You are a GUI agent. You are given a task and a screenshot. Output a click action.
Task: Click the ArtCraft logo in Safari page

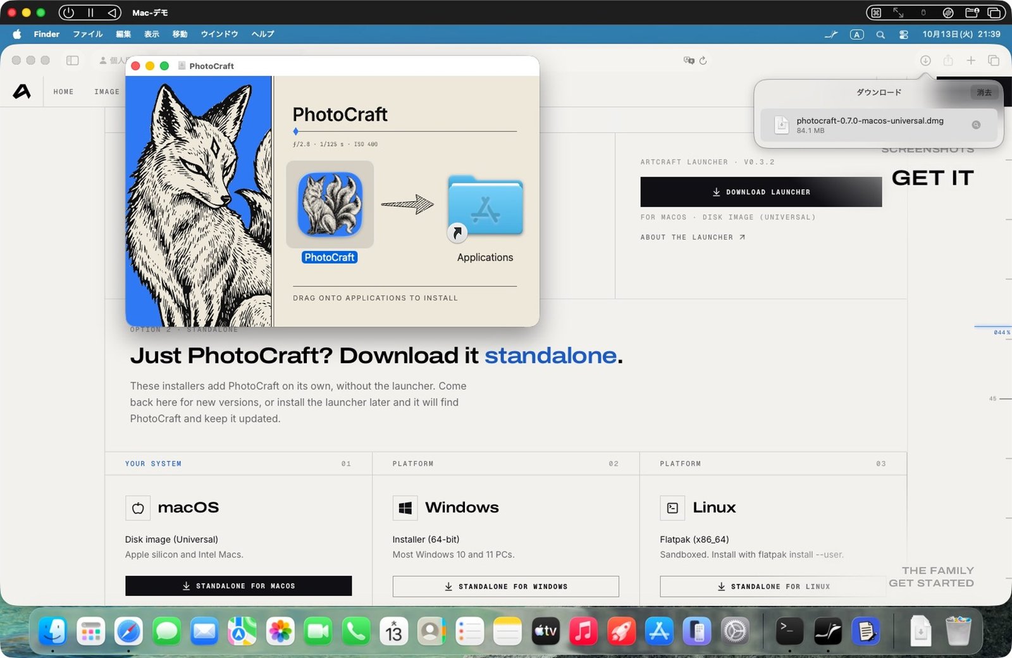(x=22, y=92)
